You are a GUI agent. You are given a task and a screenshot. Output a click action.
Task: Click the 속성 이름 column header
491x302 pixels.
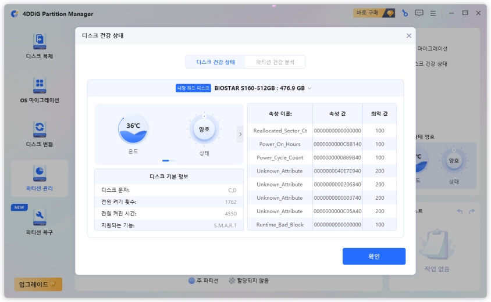280,114
